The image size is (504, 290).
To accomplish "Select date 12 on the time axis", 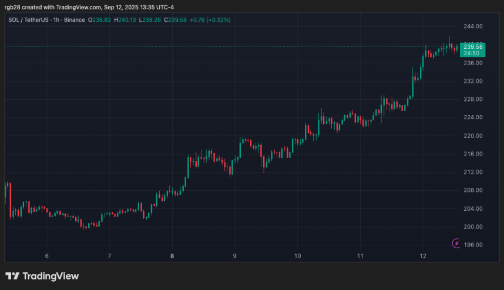I will pos(423,256).
